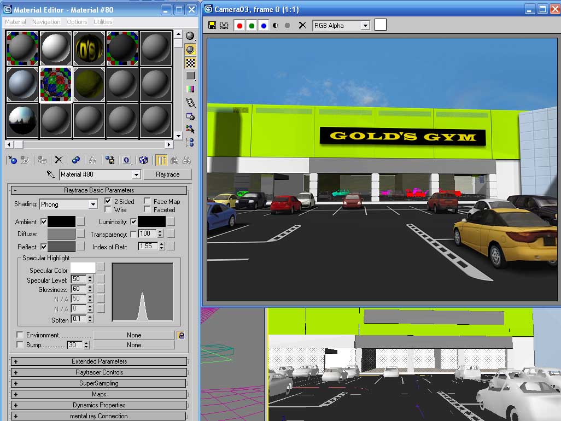Open the Utilities menu

103,22
